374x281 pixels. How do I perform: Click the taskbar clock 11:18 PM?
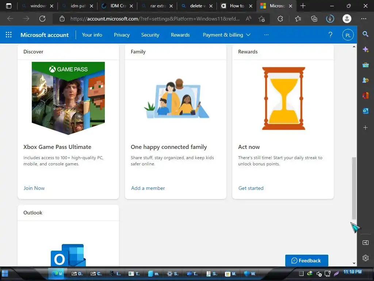pos(352,272)
